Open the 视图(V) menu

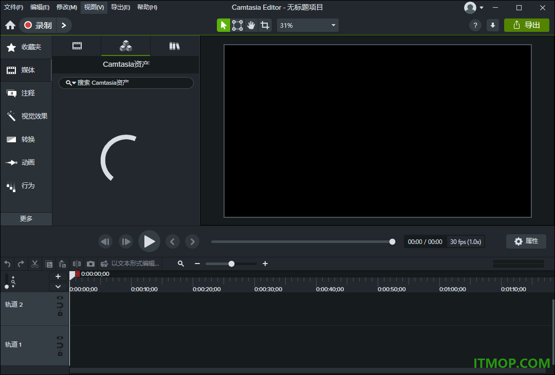(94, 7)
